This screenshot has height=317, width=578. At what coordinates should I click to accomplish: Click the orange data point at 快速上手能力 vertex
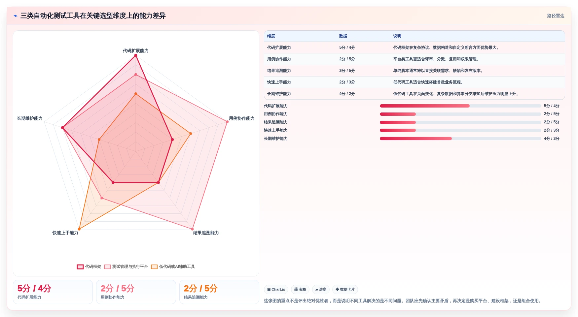click(79, 229)
